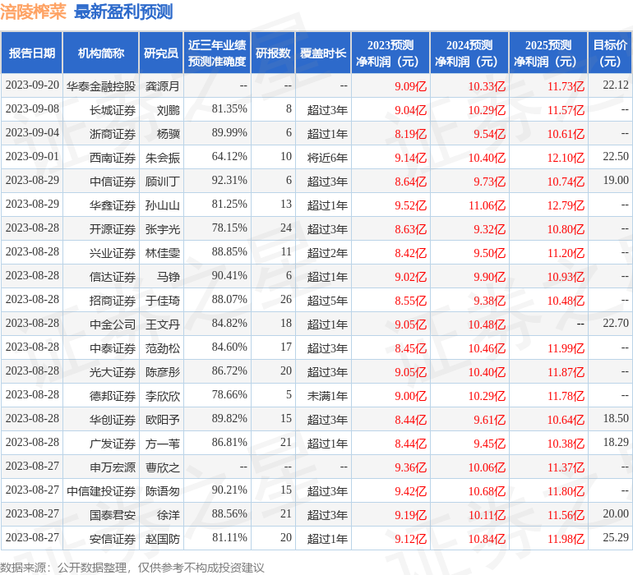Click target price 18.50

[x=616, y=418]
